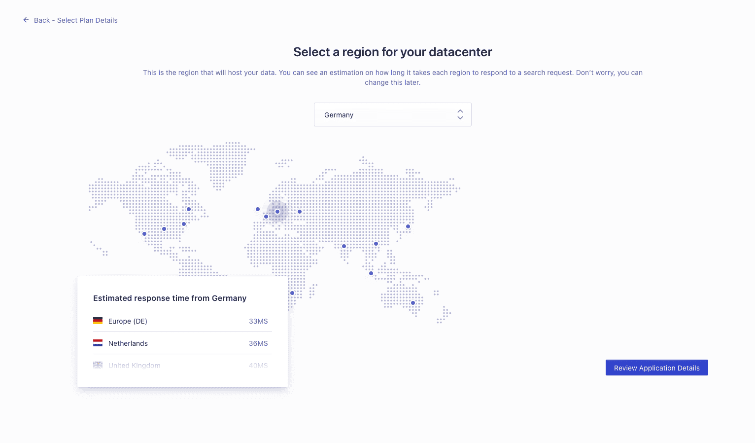
Task: Click the dropdown chevron arrows
Action: 460,114
